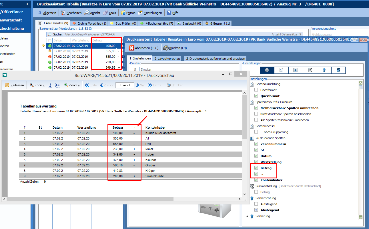Switch to the Layoutvorschau tab
Screen dimensions: 369x229
pyautogui.click(x=167, y=59)
